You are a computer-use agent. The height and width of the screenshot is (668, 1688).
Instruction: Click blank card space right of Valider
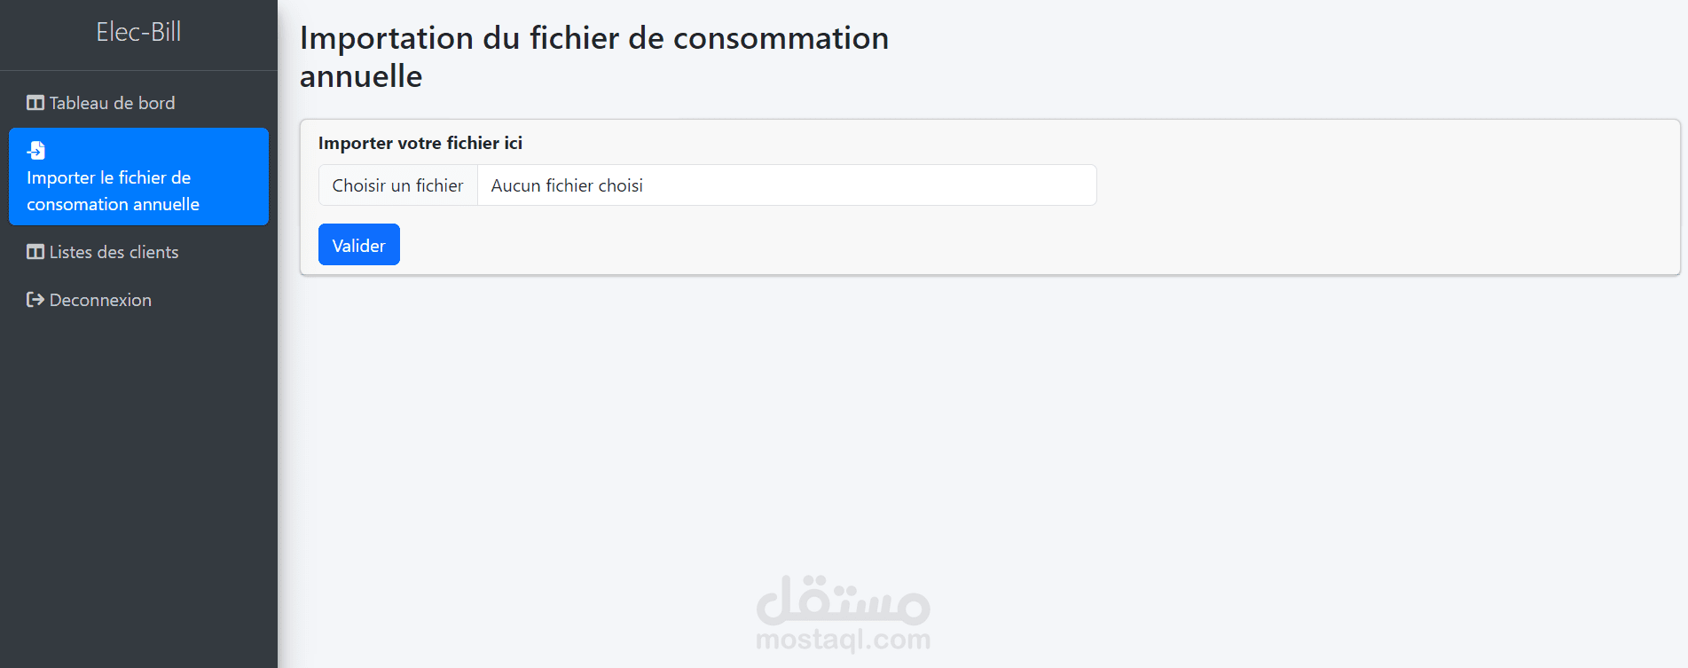pyautogui.click(x=976, y=245)
